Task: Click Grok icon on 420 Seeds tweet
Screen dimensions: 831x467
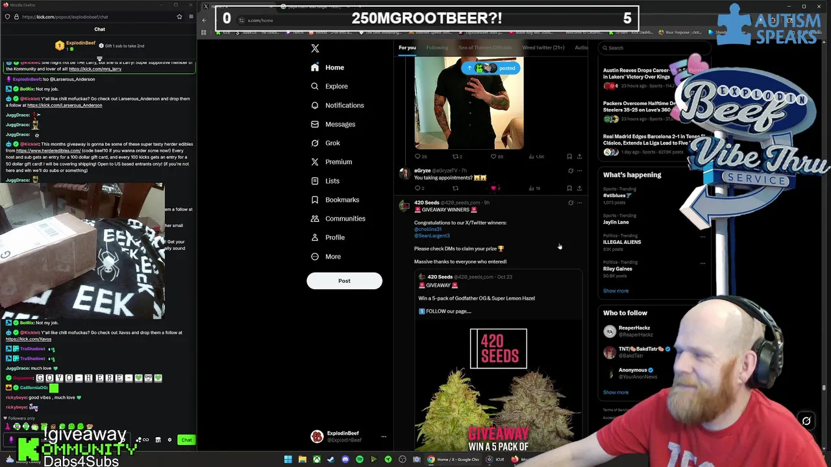Action: 571,202
